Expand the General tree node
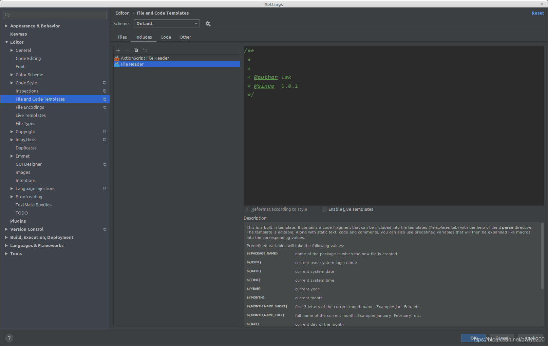This screenshot has height=346, width=548. [x=12, y=50]
